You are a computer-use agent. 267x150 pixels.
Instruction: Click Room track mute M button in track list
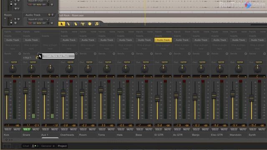point(18,19)
